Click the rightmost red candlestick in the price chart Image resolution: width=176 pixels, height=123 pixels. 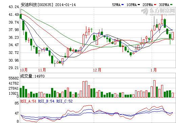pyautogui.click(x=173, y=36)
